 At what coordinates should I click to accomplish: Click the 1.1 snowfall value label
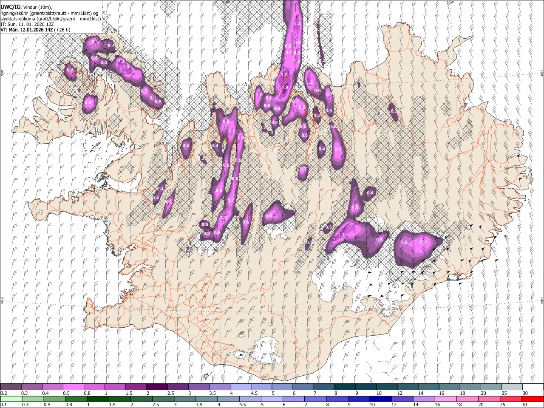click(x=231, y=132)
